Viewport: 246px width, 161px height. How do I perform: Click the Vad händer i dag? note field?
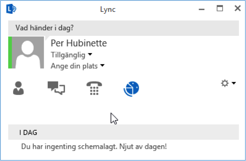(x=124, y=28)
